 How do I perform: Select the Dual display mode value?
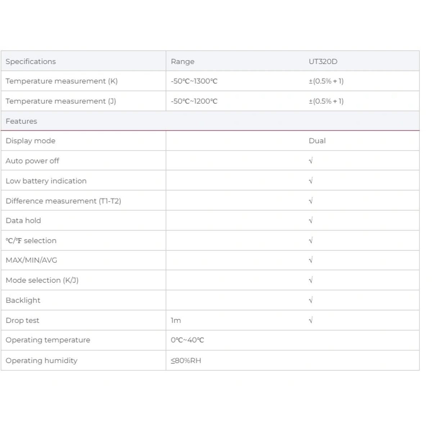(317, 141)
